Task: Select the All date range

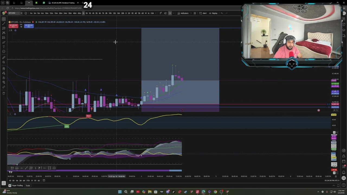Action: pos(38,181)
